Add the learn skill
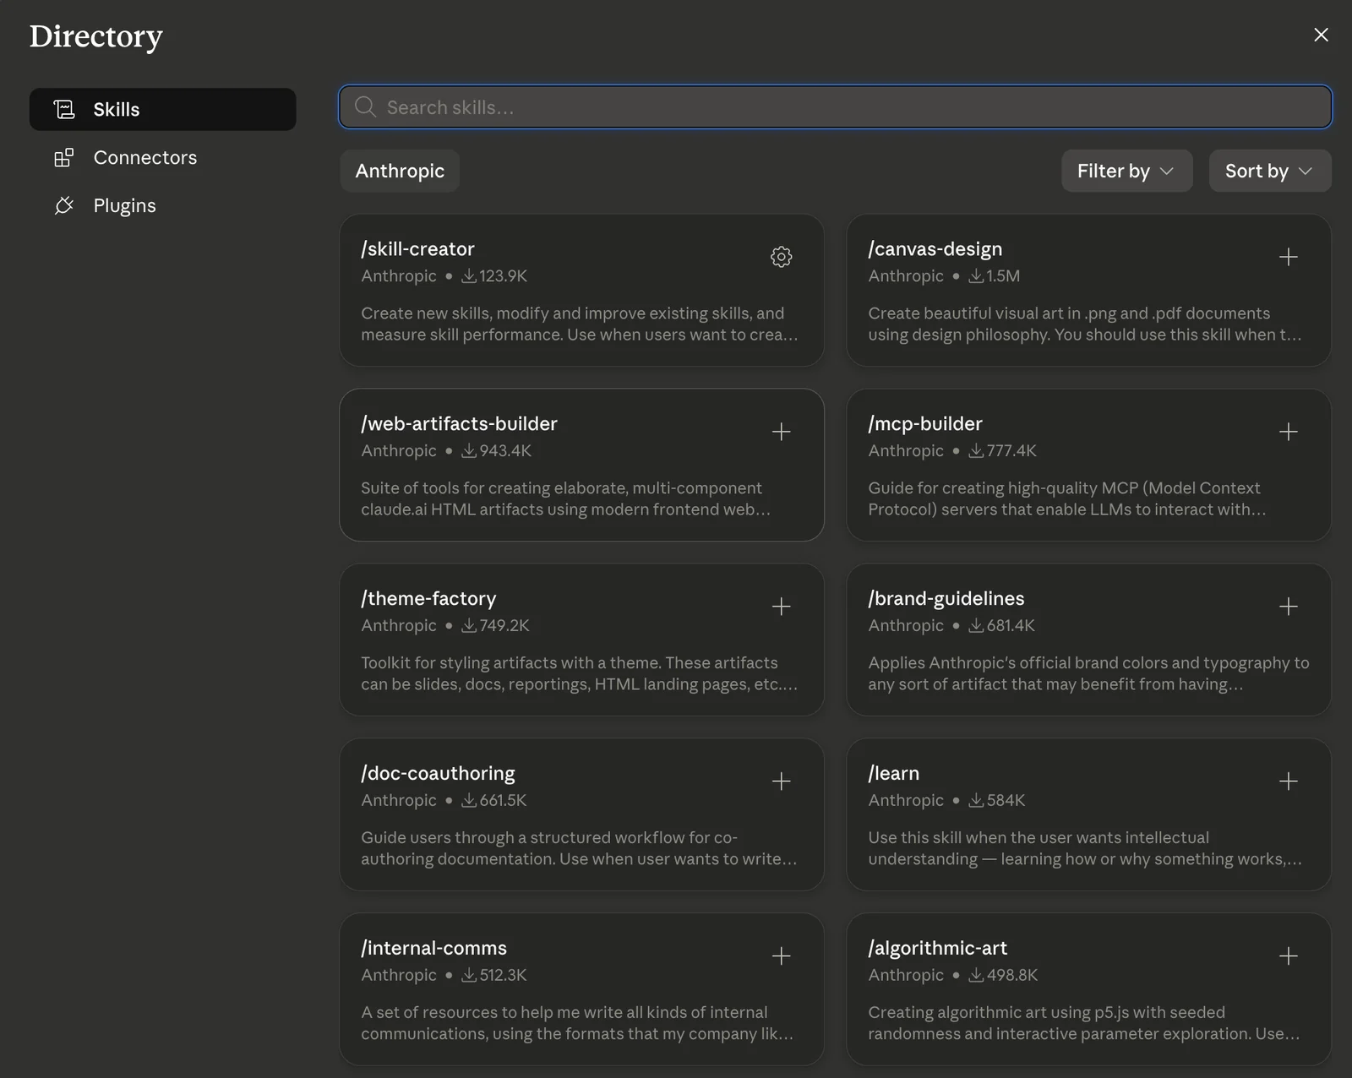 [x=1288, y=781]
